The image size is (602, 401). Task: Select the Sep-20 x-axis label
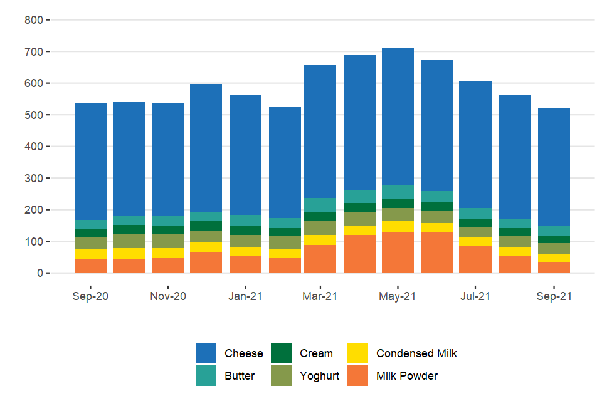(x=90, y=296)
